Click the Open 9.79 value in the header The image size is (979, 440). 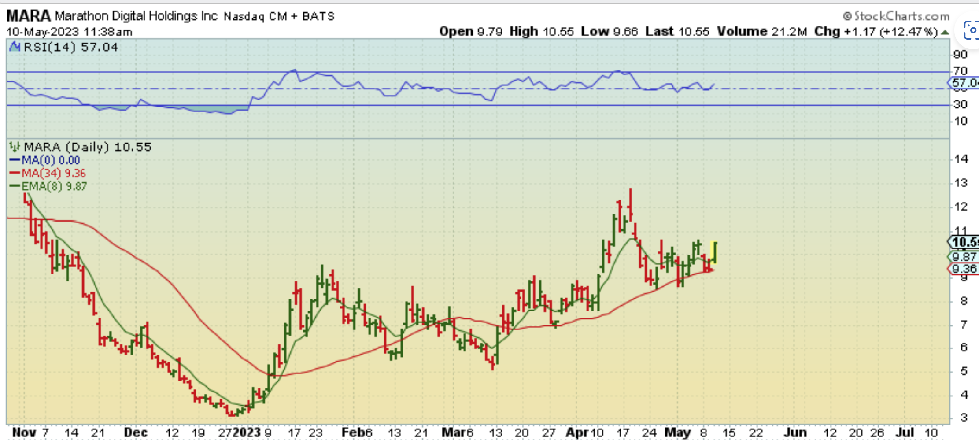(x=471, y=31)
